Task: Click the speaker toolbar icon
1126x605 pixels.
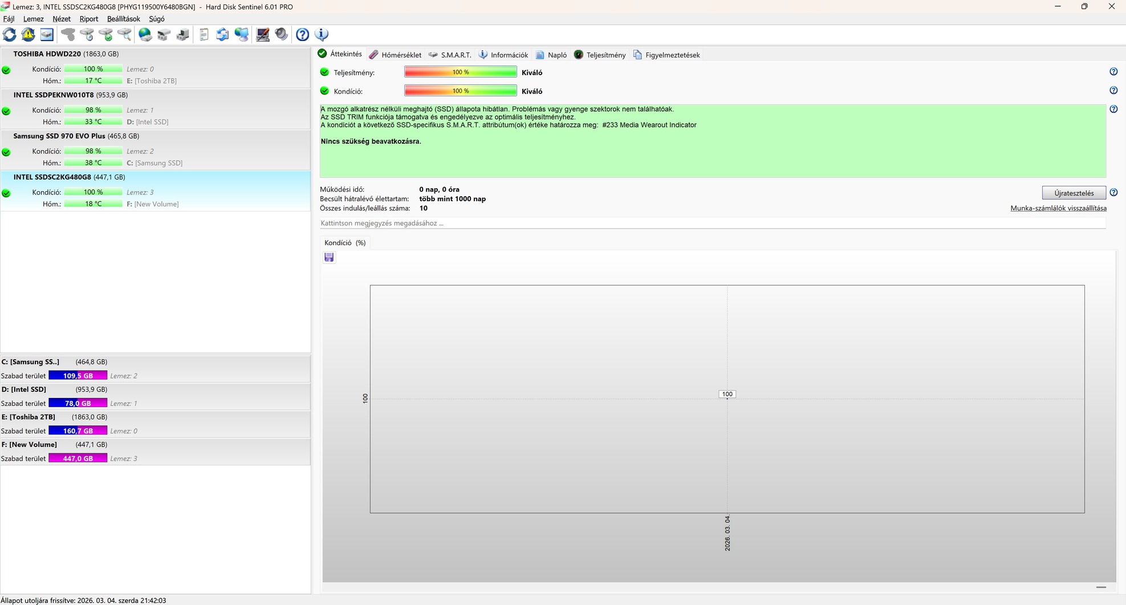Action: pos(281,35)
